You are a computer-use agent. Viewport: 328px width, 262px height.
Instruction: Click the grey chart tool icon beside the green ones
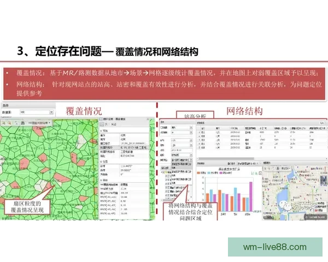point(260,173)
